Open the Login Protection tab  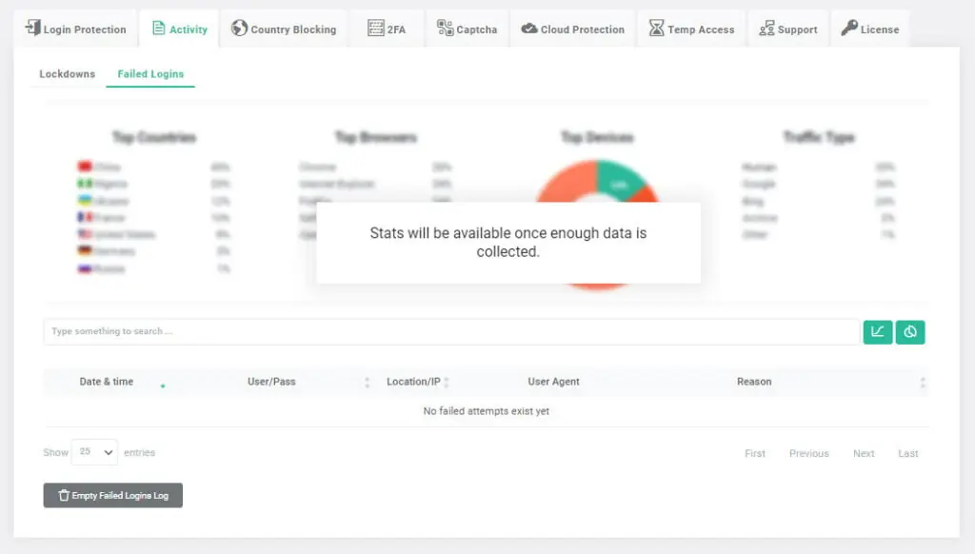tap(76, 30)
